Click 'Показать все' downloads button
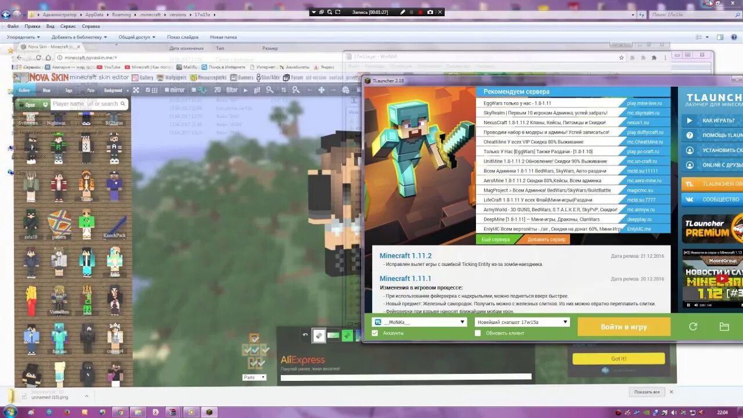743x418 pixels. 647,392
